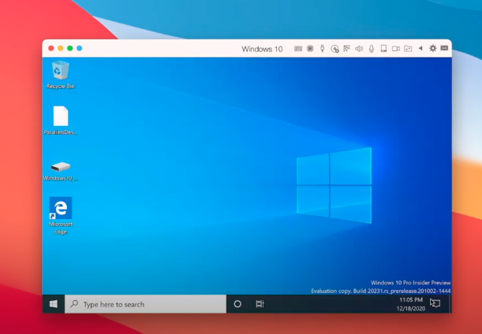Image resolution: width=482 pixels, height=334 pixels.
Task: Click the envelope icon in title bar
Action: 444,48
